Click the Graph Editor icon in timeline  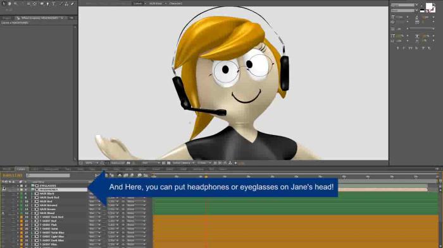tap(146, 175)
